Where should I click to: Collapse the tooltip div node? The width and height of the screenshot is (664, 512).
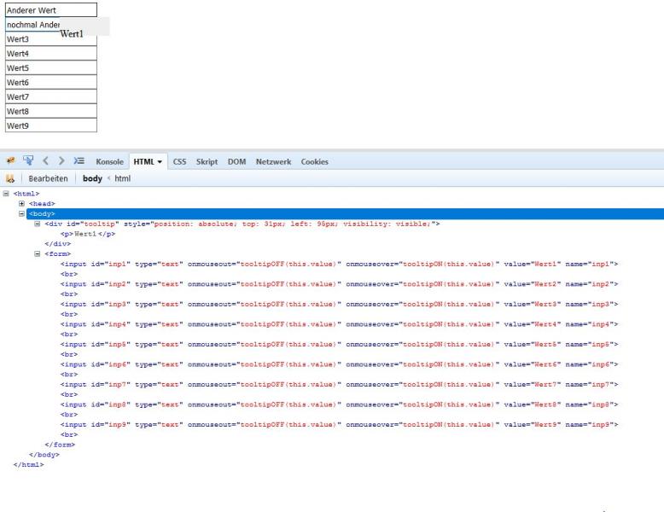coord(38,224)
